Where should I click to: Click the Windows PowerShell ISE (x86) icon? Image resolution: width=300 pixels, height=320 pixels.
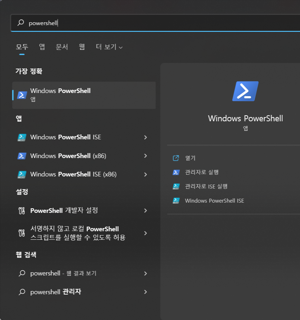[x=22, y=175]
